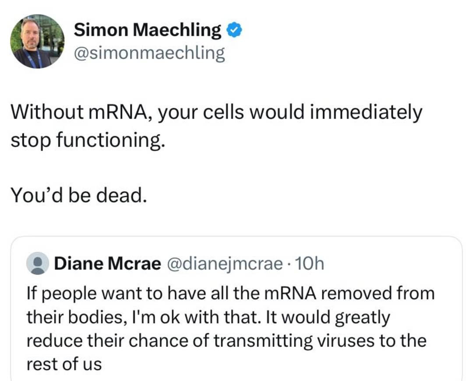Viewport: 473px width, 381px height.
Task: Click the word "immediately" in main tweet
Action: click(x=365, y=113)
